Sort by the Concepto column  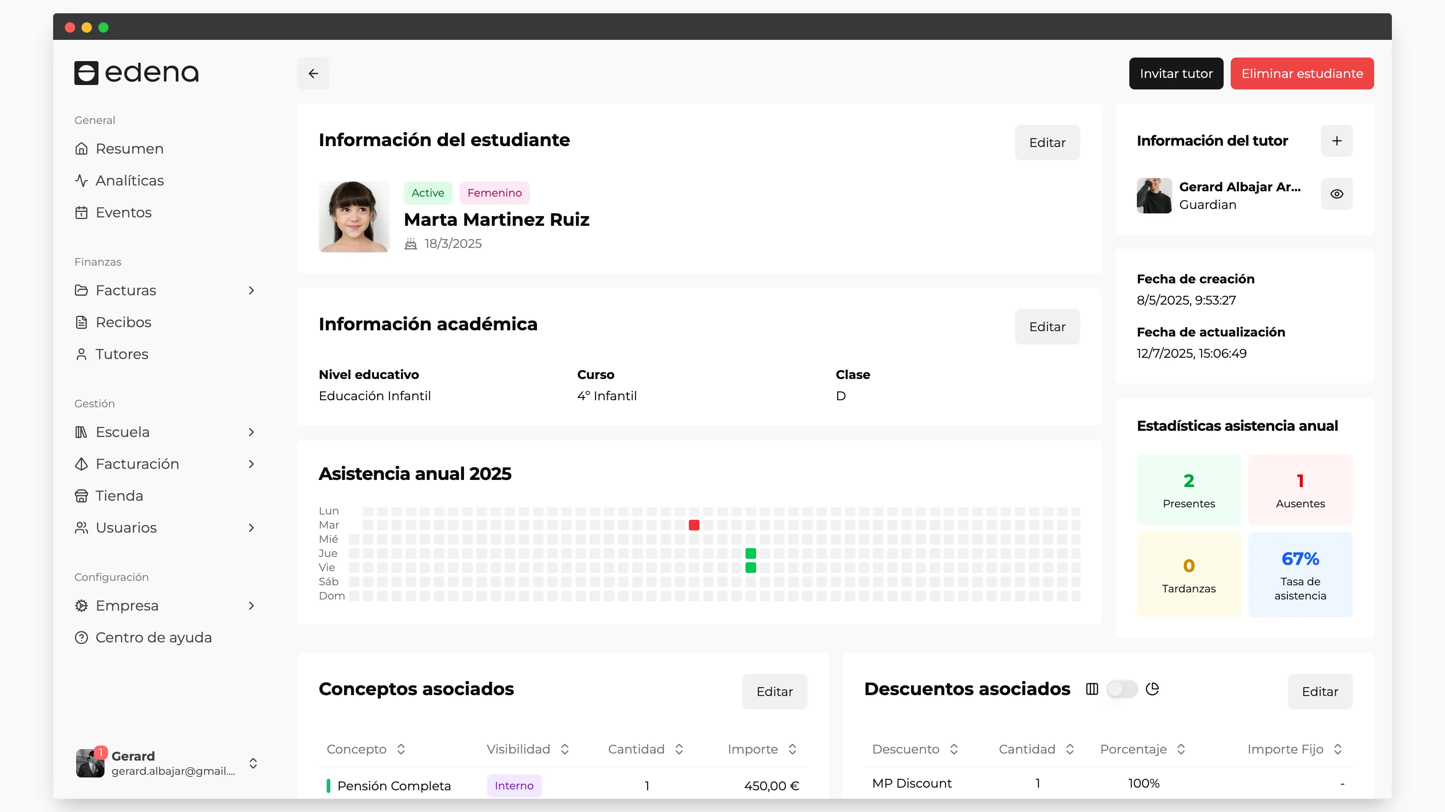pos(366,749)
